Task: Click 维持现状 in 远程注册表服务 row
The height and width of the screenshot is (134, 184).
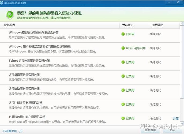Action: 155,104
